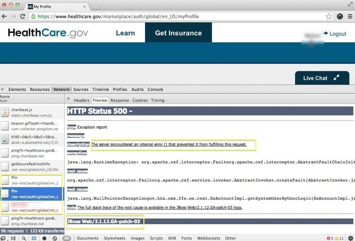Filter requests by Scripts
Viewport: 355px width, 241px height.
click(156, 238)
